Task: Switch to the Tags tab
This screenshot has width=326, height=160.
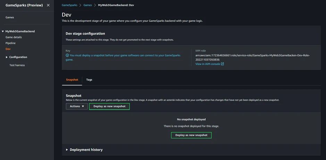Action: click(89, 79)
